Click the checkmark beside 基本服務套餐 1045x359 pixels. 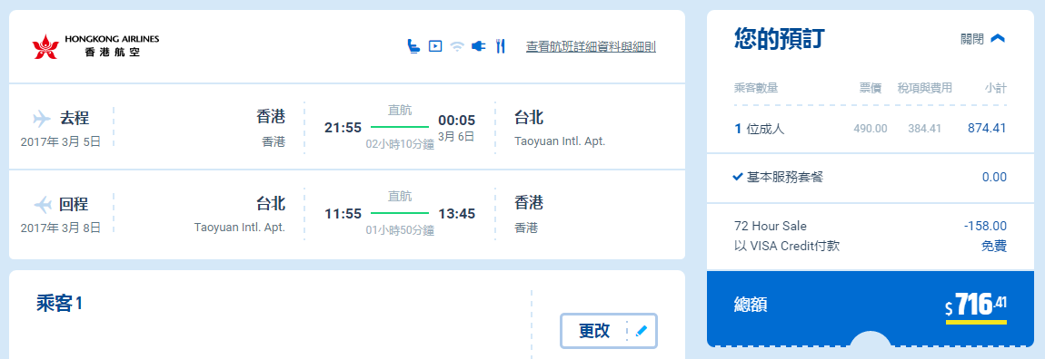pyautogui.click(x=738, y=177)
